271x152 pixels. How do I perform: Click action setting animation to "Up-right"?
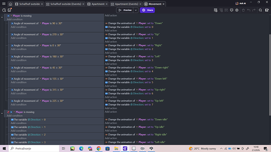pyautogui.click(x=135, y=90)
